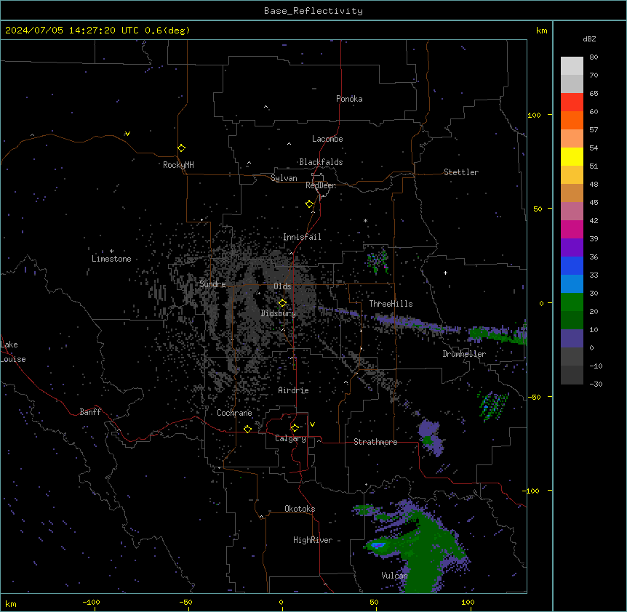Click the Olds town label
This screenshot has height=612, width=627.
coord(282,286)
